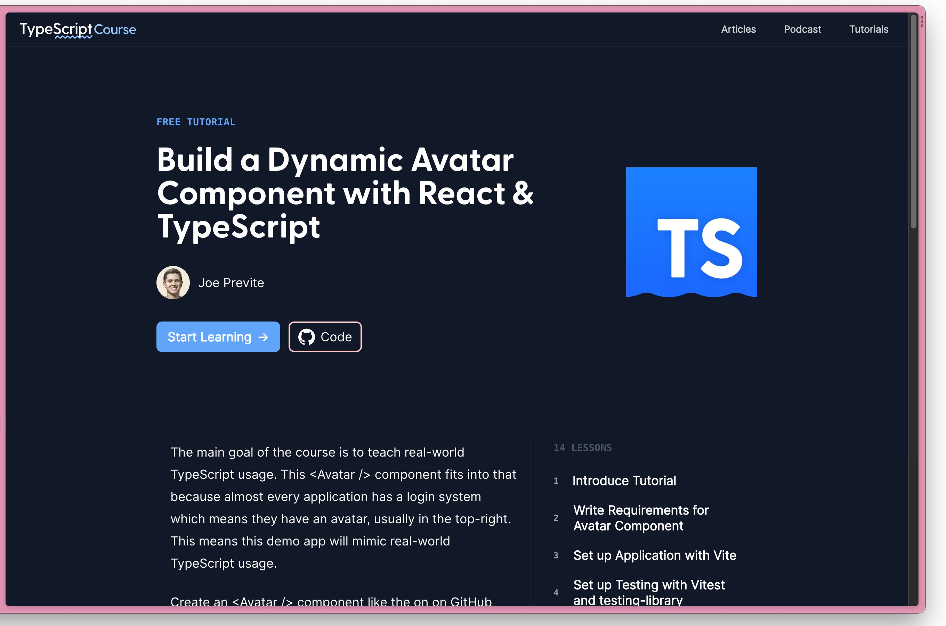Click the 14 LESSONS heading
The image size is (946, 626).
582,448
